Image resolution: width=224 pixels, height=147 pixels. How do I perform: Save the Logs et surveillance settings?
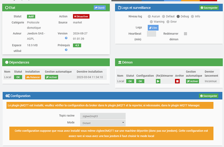pos(209,8)
